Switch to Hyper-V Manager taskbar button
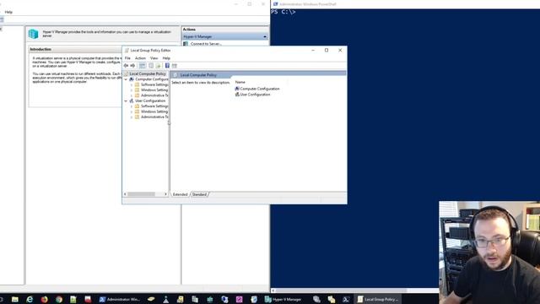Image resolution: width=540 pixels, height=304 pixels. [x=283, y=299]
